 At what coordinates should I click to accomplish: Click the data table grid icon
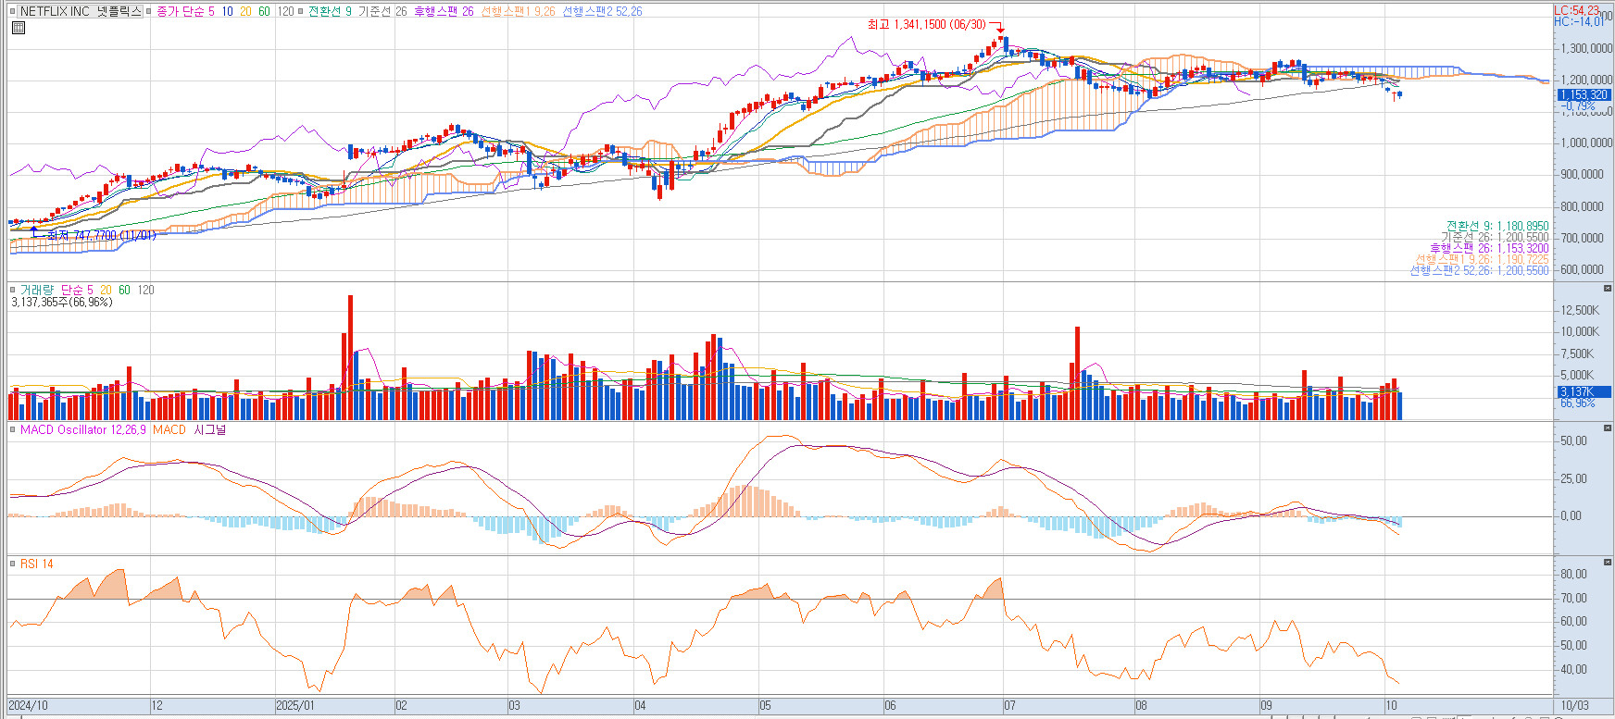[18, 28]
